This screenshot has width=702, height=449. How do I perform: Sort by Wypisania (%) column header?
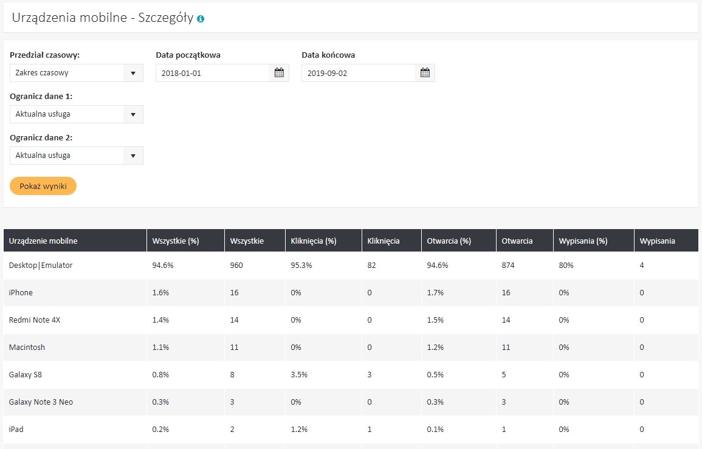(x=583, y=241)
